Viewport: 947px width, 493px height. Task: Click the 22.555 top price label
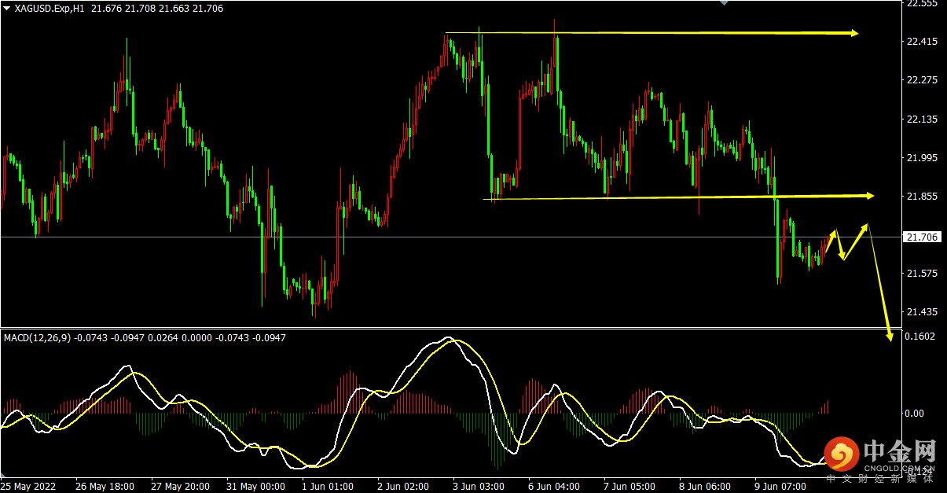pos(923,4)
